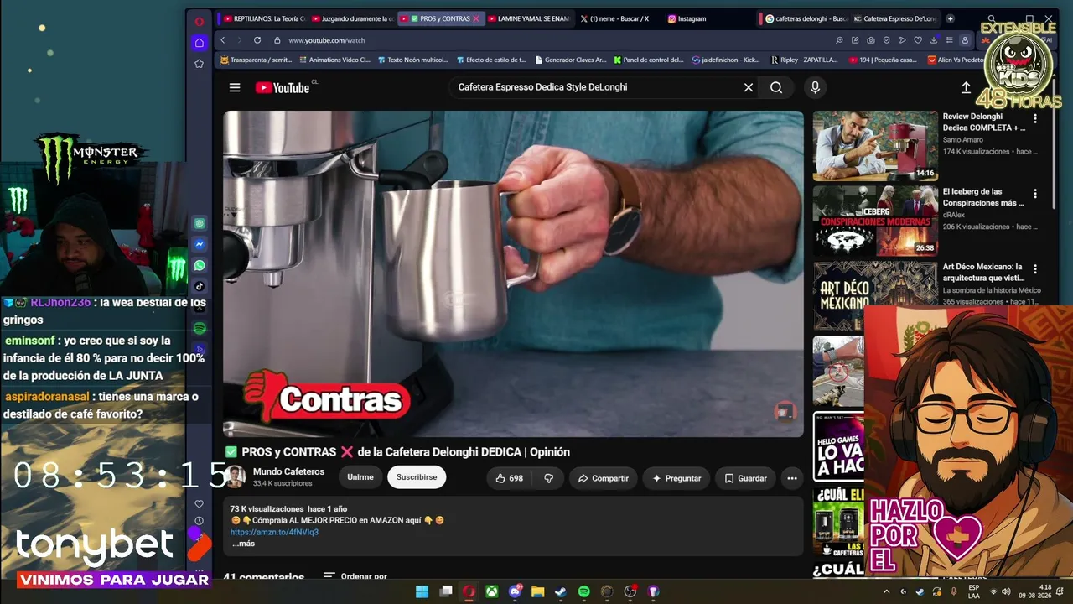
Task: Switch to the LAMINE YAMAL SE ENAM tab
Action: (x=529, y=18)
